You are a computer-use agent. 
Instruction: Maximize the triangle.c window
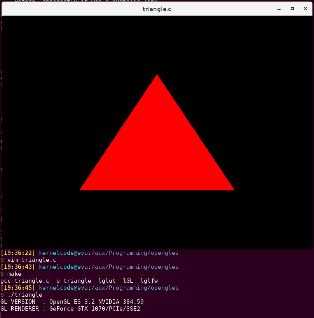pyautogui.click(x=292, y=9)
